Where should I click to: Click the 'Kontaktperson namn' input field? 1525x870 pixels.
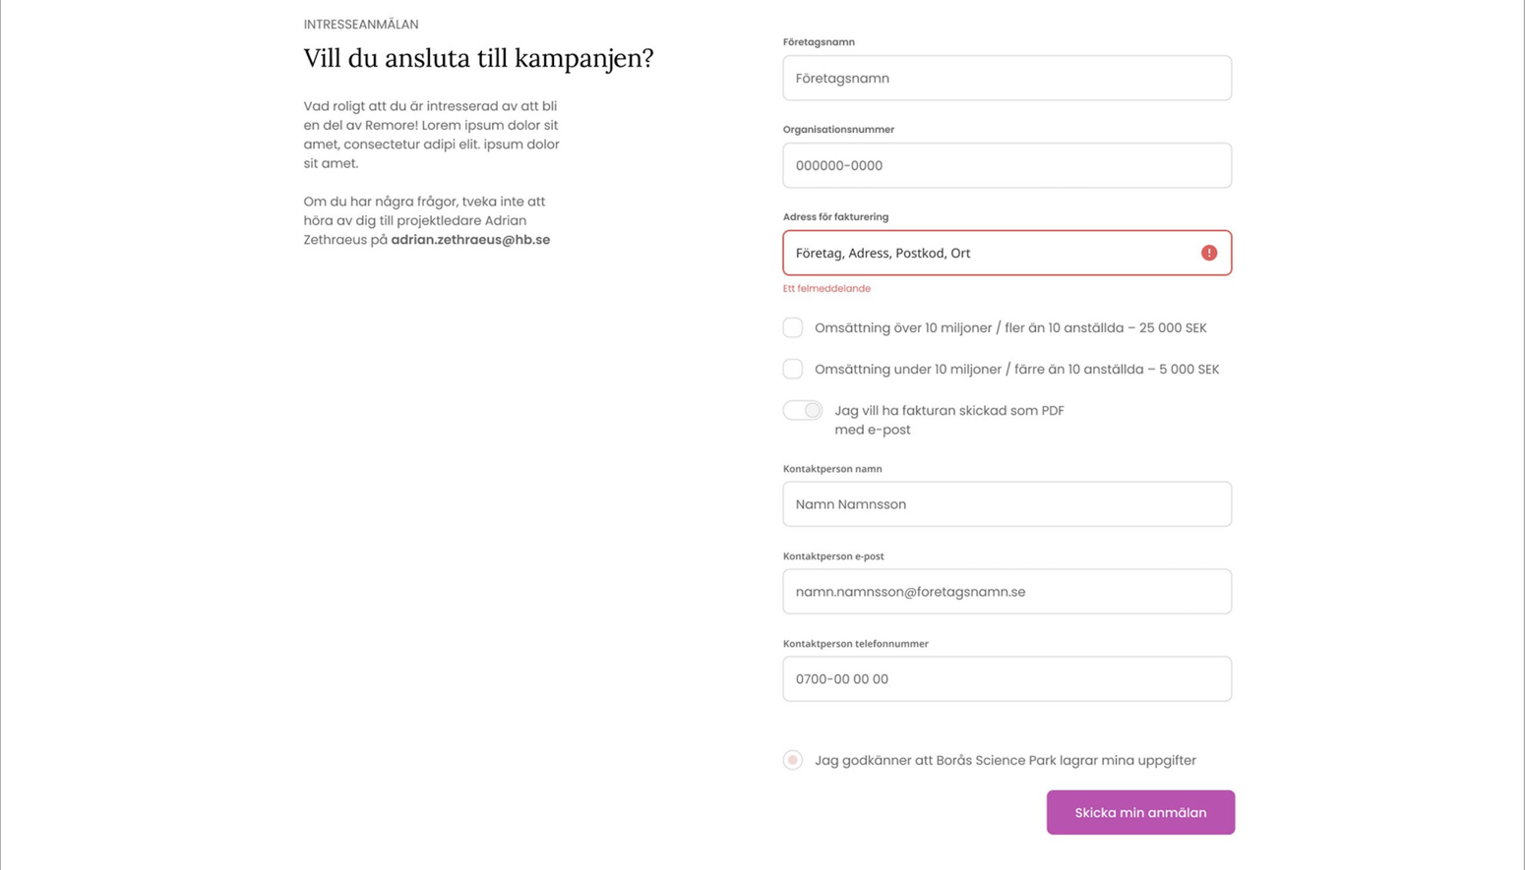(1006, 504)
